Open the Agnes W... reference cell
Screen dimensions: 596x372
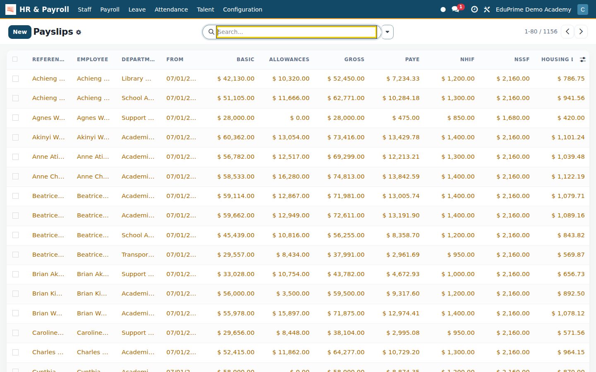[48, 118]
